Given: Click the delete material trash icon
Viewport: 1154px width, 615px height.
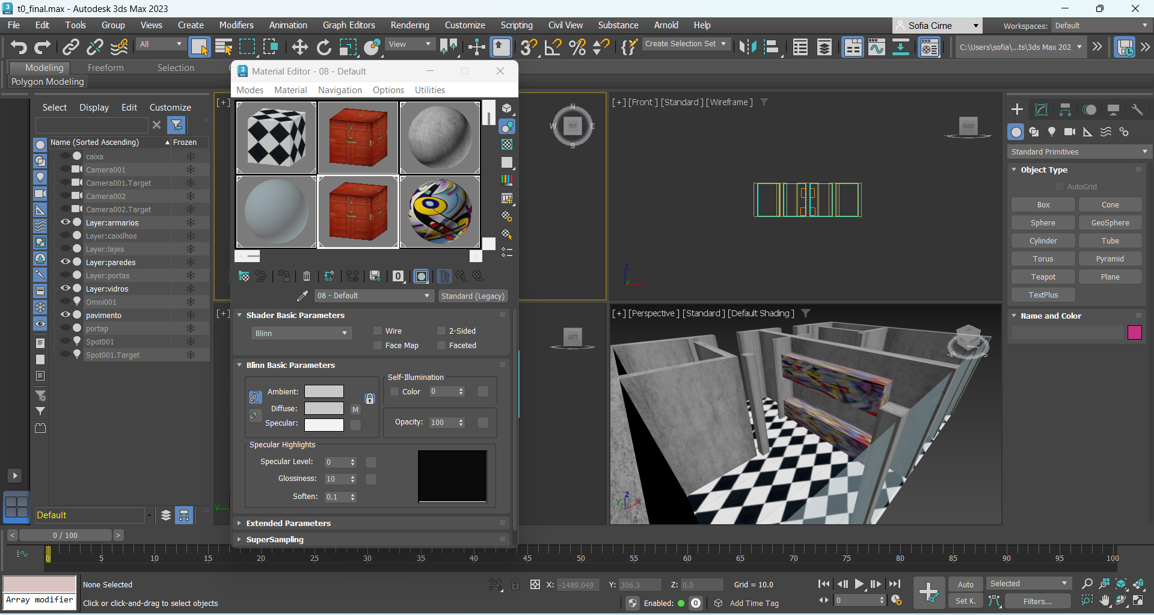Looking at the screenshot, I should 307,277.
